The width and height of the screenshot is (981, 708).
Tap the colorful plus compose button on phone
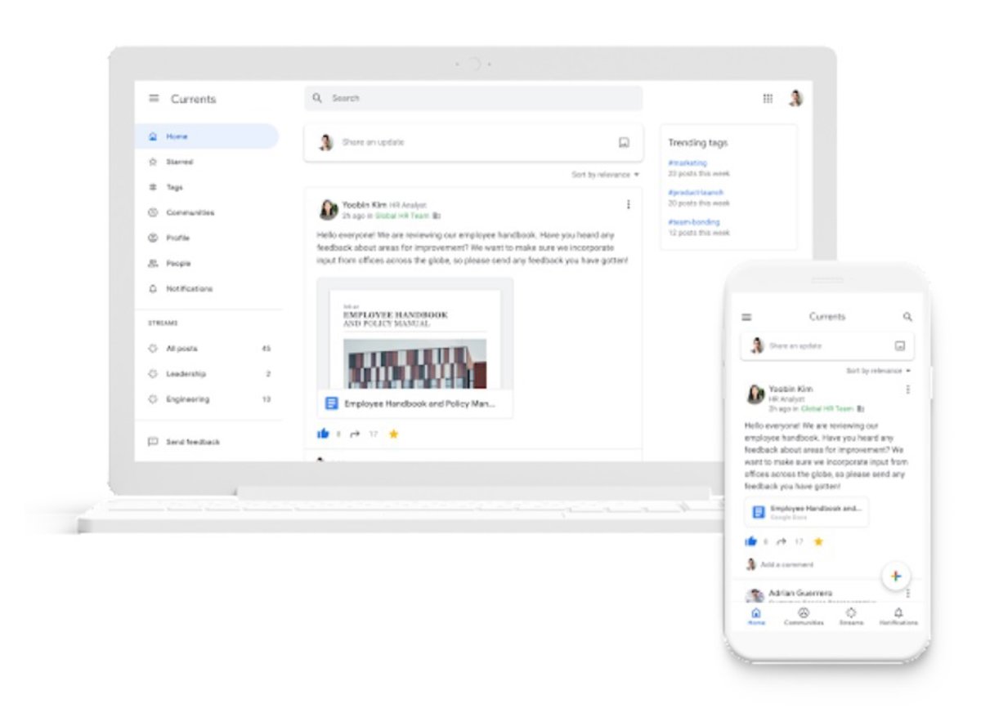point(895,576)
